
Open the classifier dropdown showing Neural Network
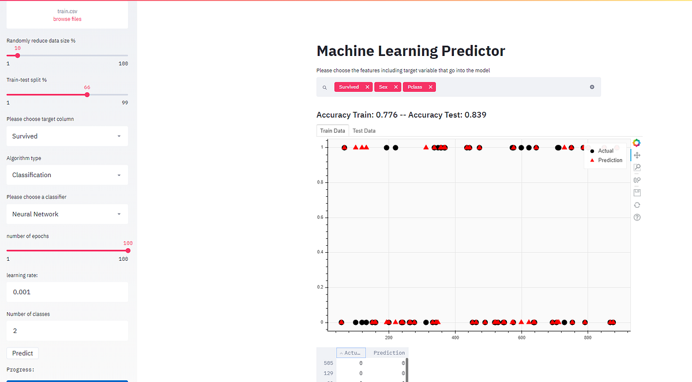(67, 214)
